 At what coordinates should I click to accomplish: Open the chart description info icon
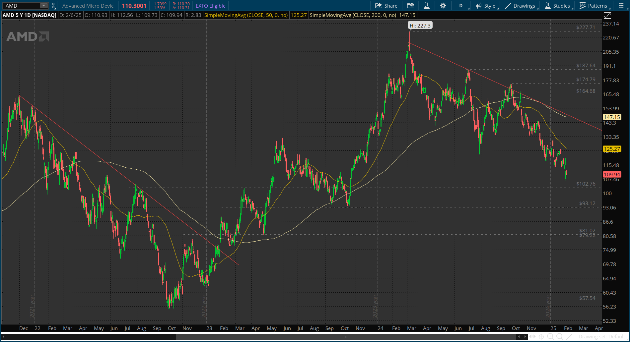point(410,6)
